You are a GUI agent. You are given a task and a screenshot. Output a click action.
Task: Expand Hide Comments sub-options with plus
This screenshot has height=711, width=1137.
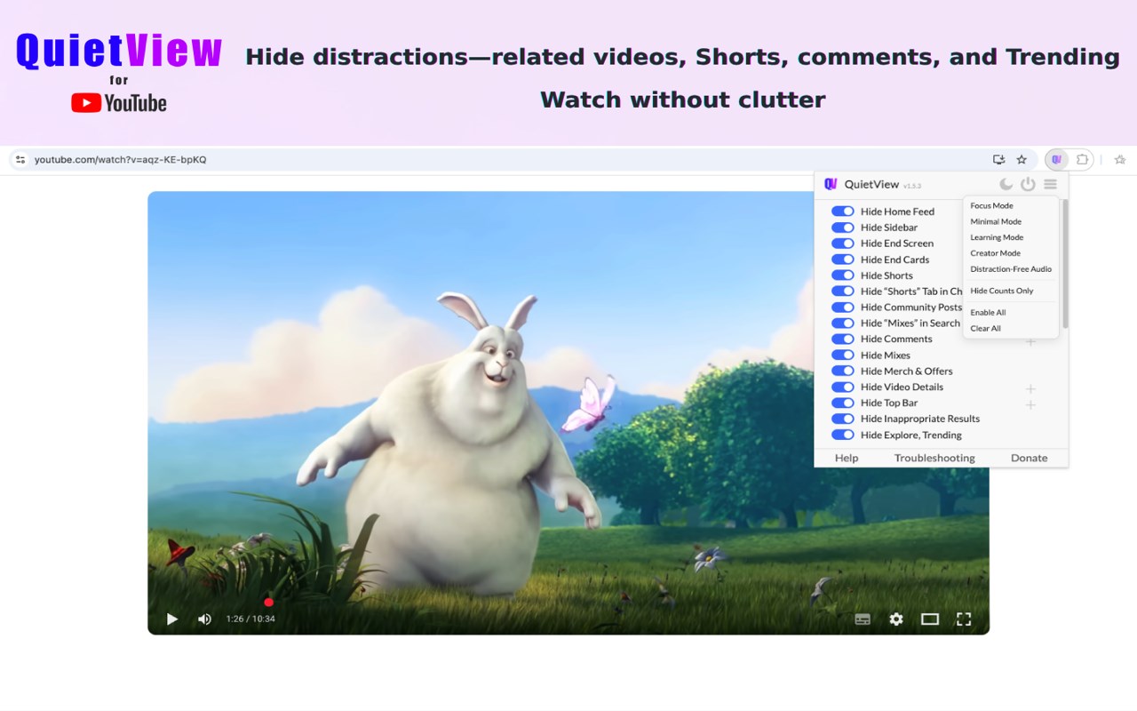pos(1030,342)
